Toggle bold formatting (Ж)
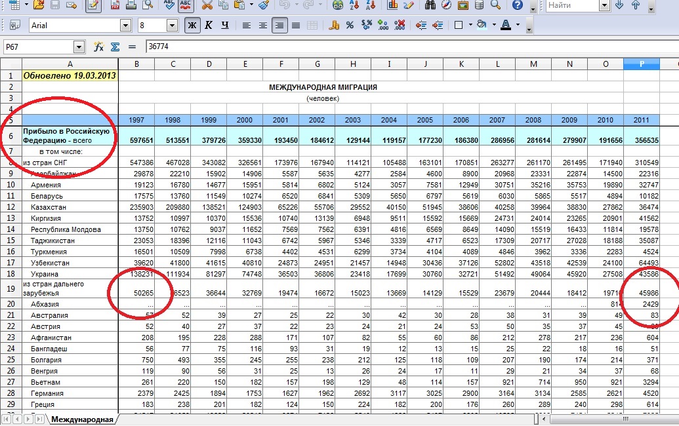 pos(192,26)
